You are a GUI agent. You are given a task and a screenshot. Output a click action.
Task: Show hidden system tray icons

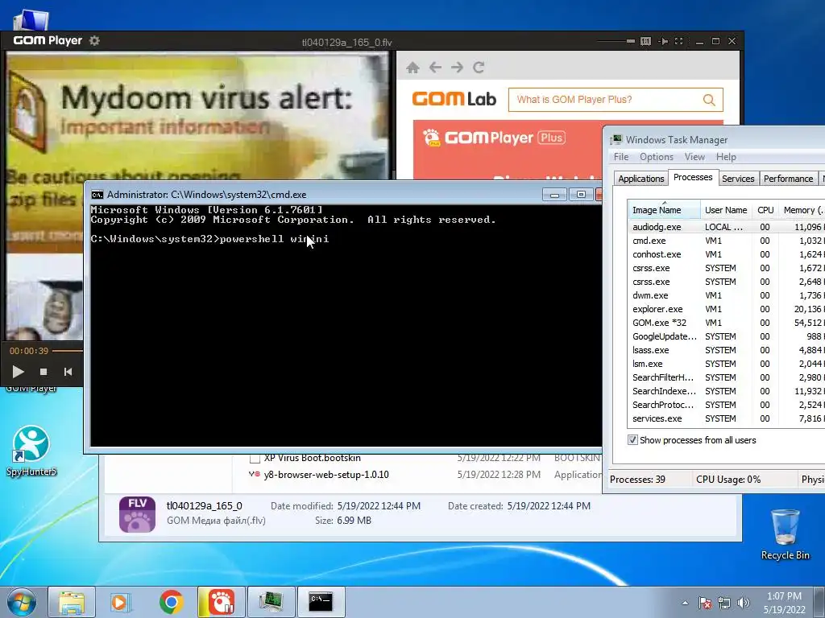coord(685,604)
